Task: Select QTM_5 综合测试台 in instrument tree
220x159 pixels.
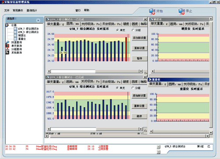Action: point(28,32)
